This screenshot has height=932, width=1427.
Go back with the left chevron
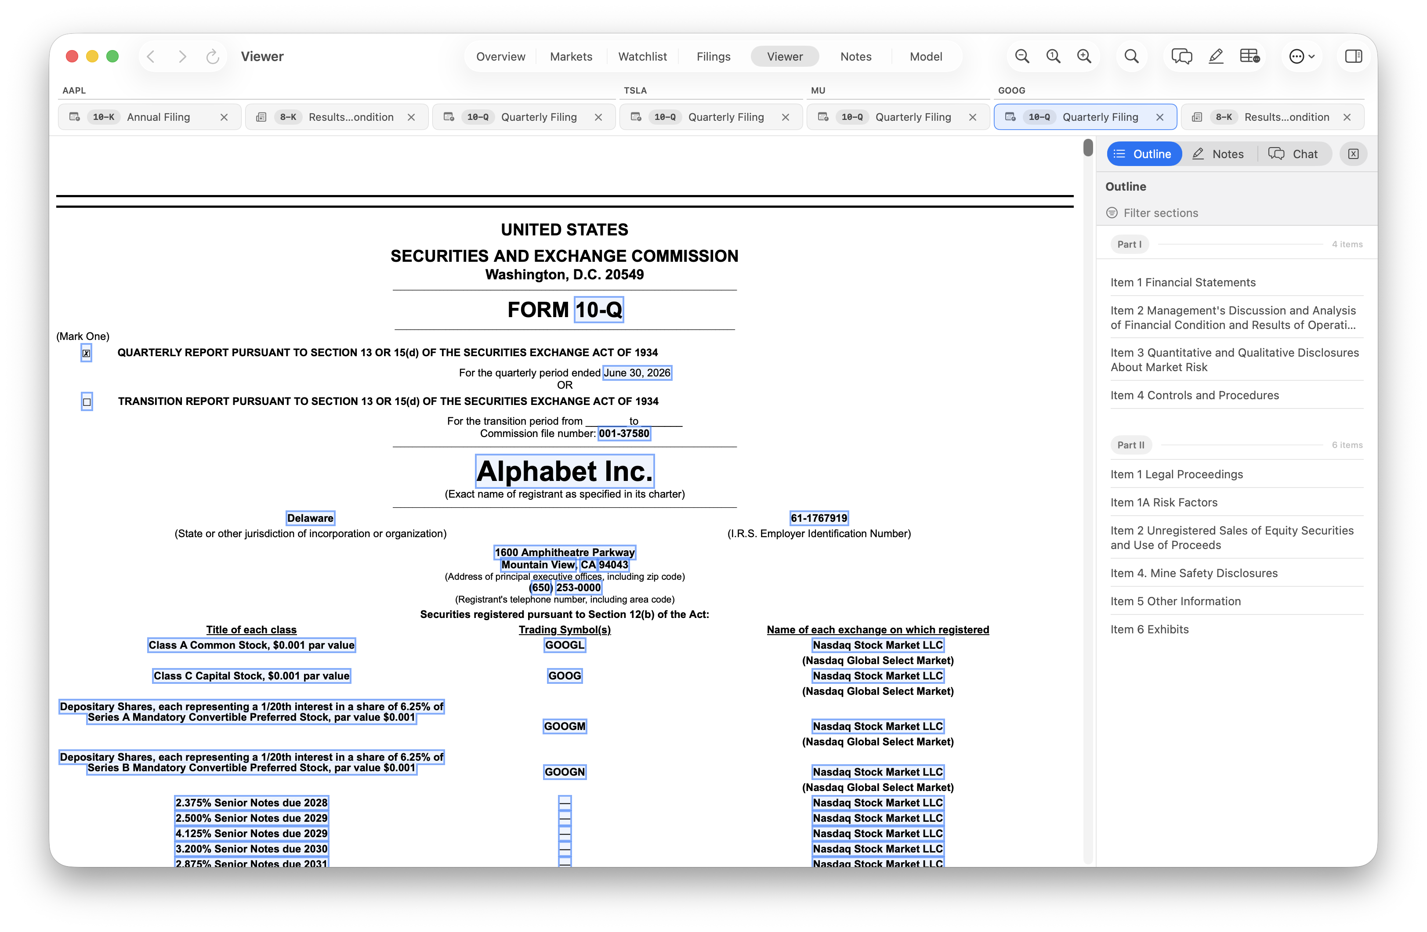pyautogui.click(x=151, y=56)
